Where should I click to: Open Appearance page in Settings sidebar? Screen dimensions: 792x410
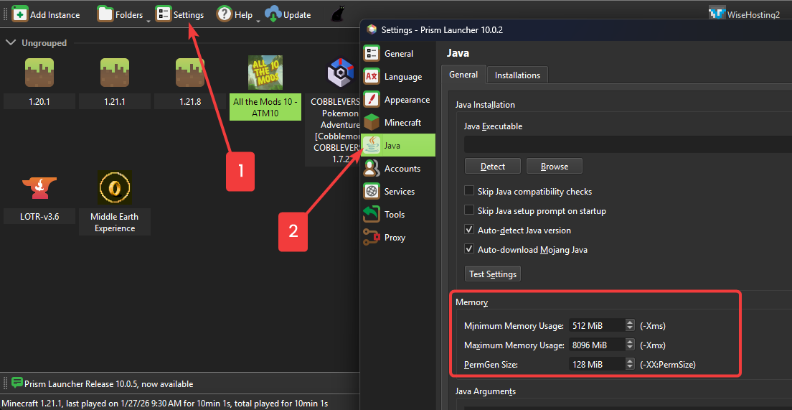[x=398, y=100]
